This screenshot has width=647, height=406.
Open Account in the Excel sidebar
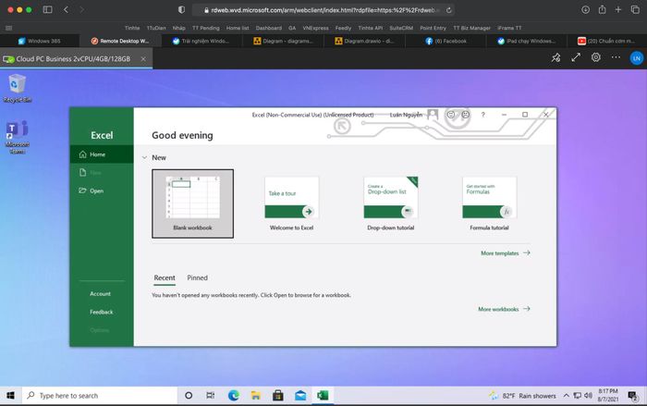[102, 294]
